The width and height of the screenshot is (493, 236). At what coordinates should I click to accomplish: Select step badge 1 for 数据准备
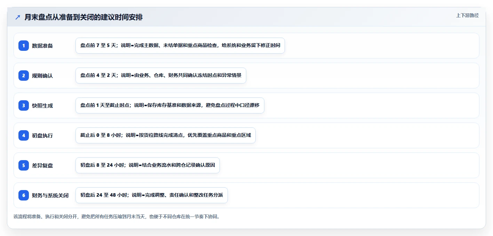(x=24, y=46)
